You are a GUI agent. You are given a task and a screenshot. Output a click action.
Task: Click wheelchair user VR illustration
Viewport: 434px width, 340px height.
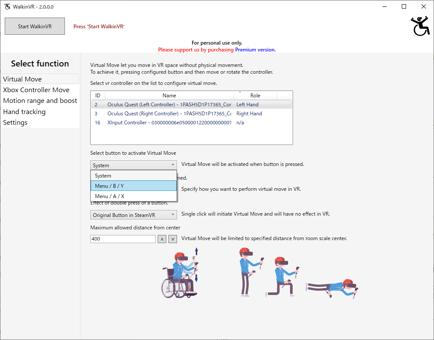coord(180,274)
